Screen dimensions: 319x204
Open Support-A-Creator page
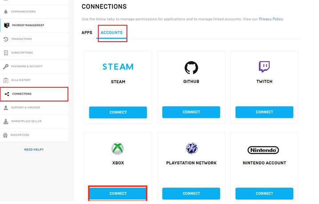coord(34,108)
